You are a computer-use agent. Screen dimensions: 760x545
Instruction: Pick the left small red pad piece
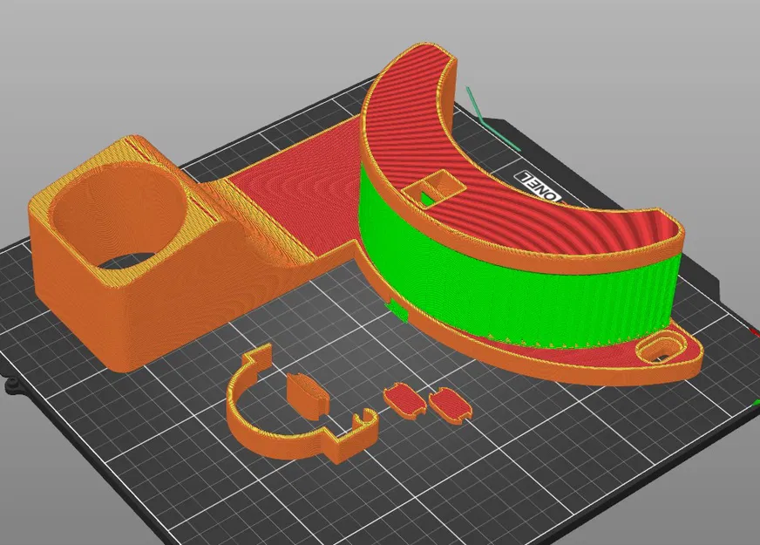tap(404, 399)
